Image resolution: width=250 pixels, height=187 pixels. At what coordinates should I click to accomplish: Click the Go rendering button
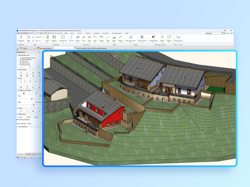coord(37,117)
